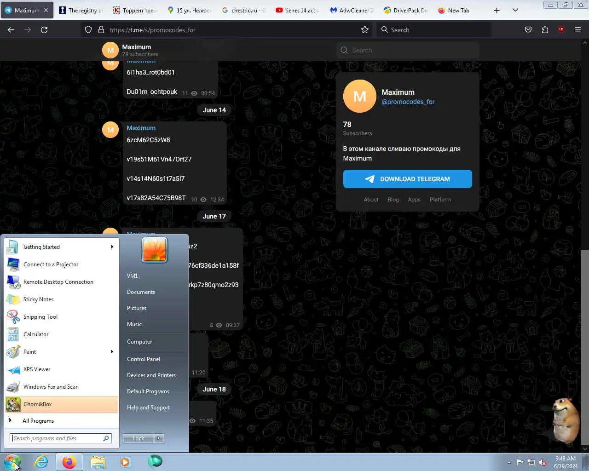Switch to the New Tab tab
This screenshot has height=471, width=589.
point(460,10)
